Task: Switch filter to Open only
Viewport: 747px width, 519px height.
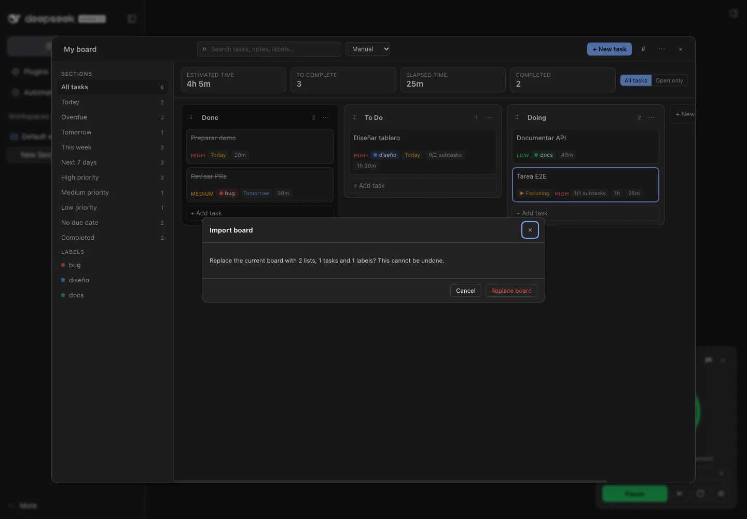Action: [x=669, y=80]
